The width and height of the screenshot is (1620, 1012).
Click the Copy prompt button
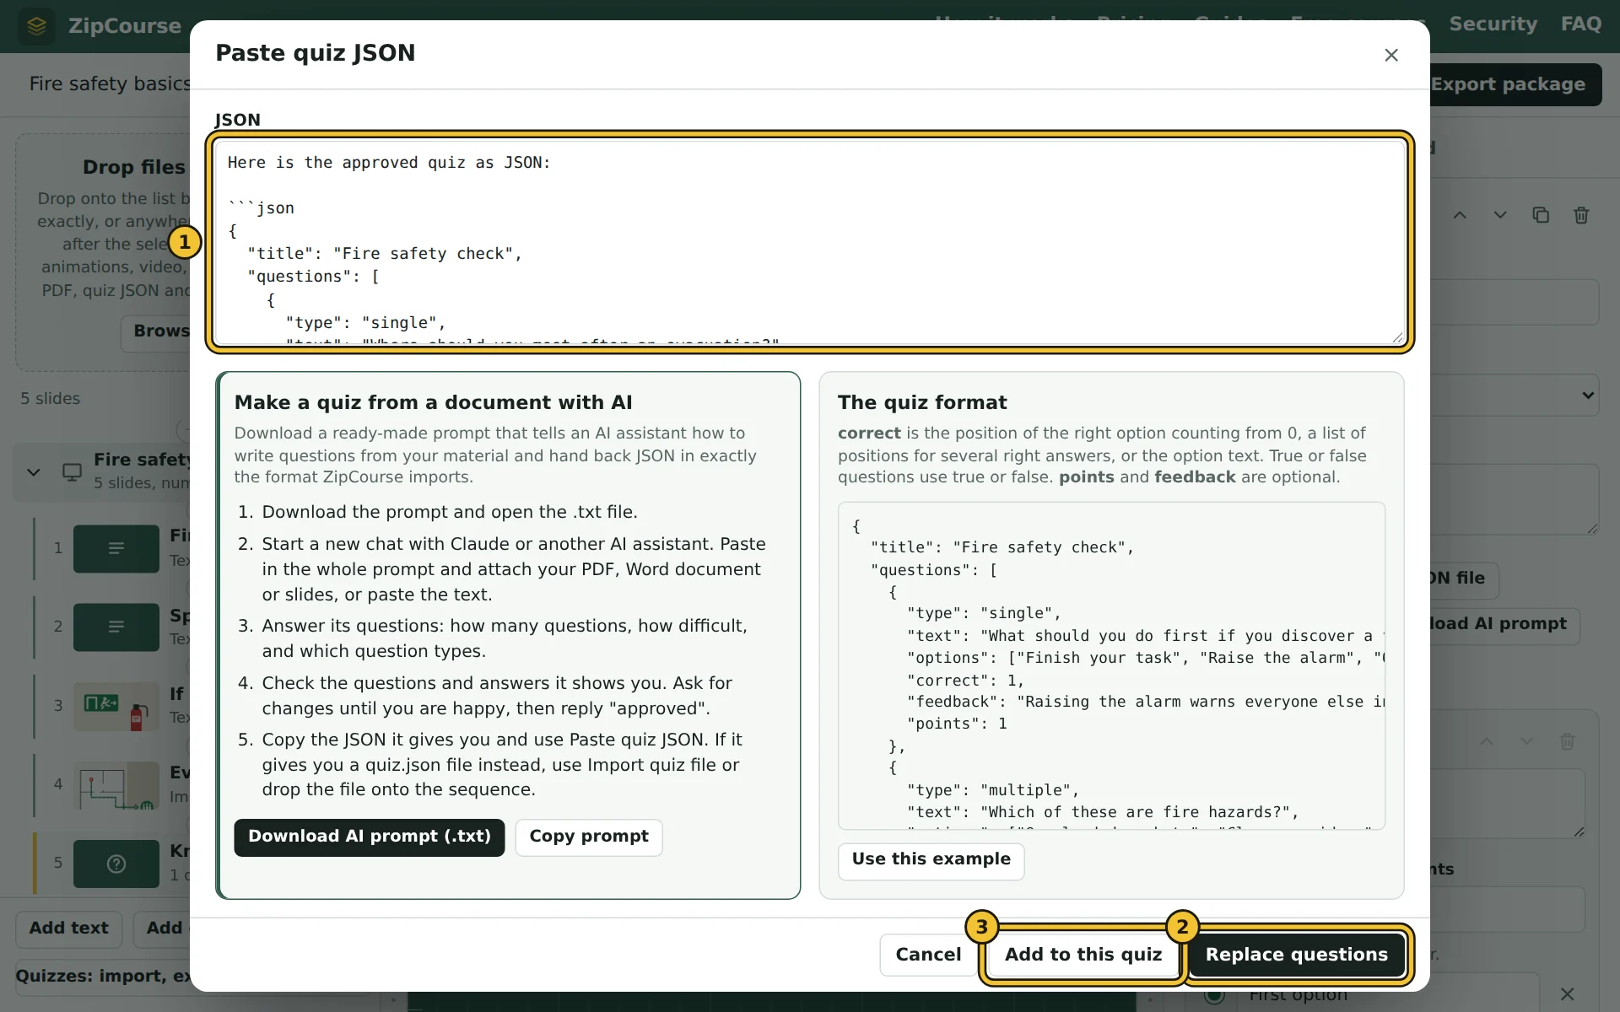pyautogui.click(x=589, y=837)
